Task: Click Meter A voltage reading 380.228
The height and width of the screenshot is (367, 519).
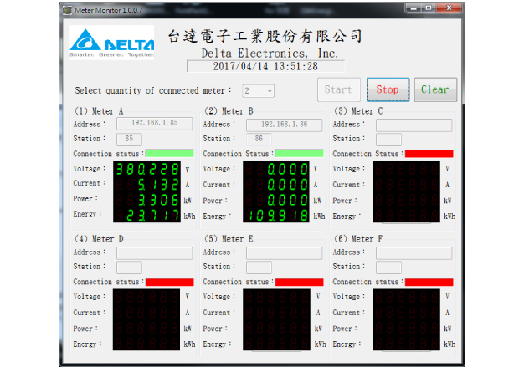Action: (147, 169)
